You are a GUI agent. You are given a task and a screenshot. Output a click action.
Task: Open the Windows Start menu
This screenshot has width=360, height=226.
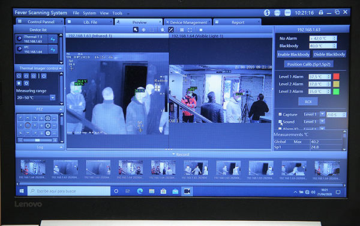click(x=22, y=191)
